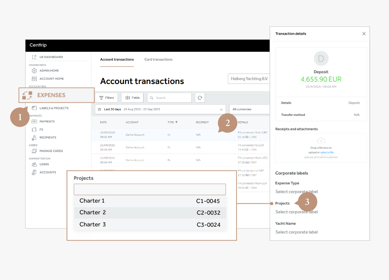Switch to the Card transactions tab
Screen dimensions: 389x280
(158, 59)
